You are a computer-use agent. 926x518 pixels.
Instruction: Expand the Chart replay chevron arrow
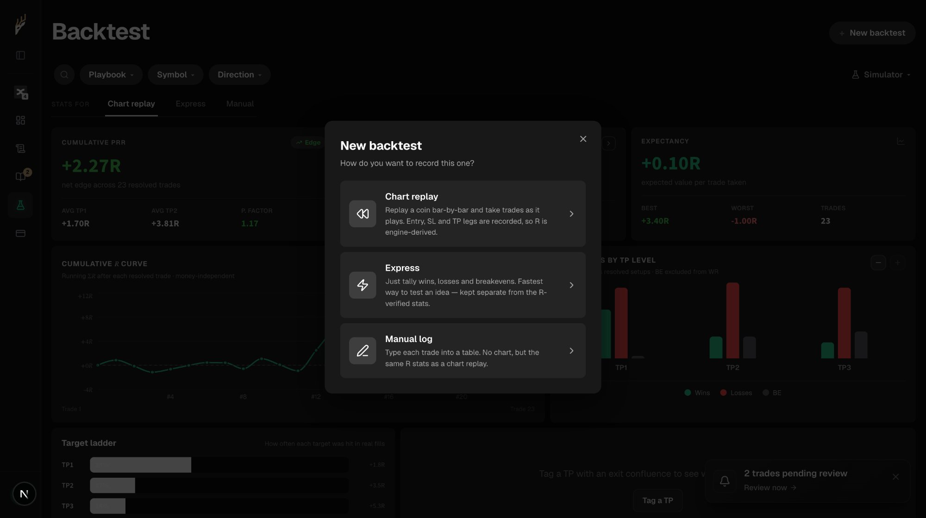coord(571,213)
